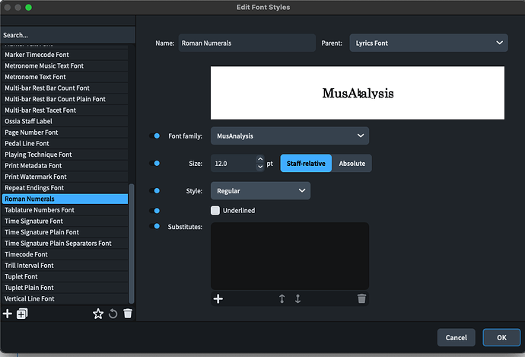Click the Name input field
525x357 pixels.
(247, 43)
